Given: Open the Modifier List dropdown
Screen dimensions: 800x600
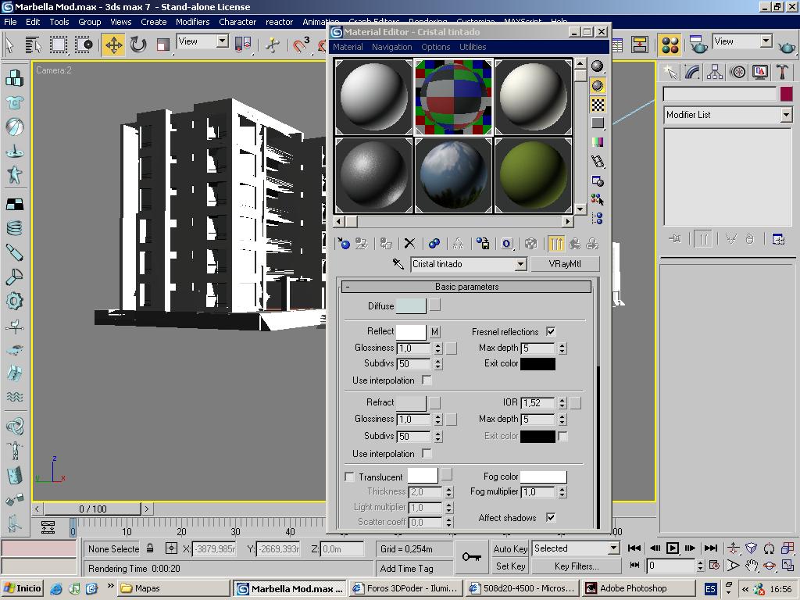Looking at the screenshot, I should 786,115.
